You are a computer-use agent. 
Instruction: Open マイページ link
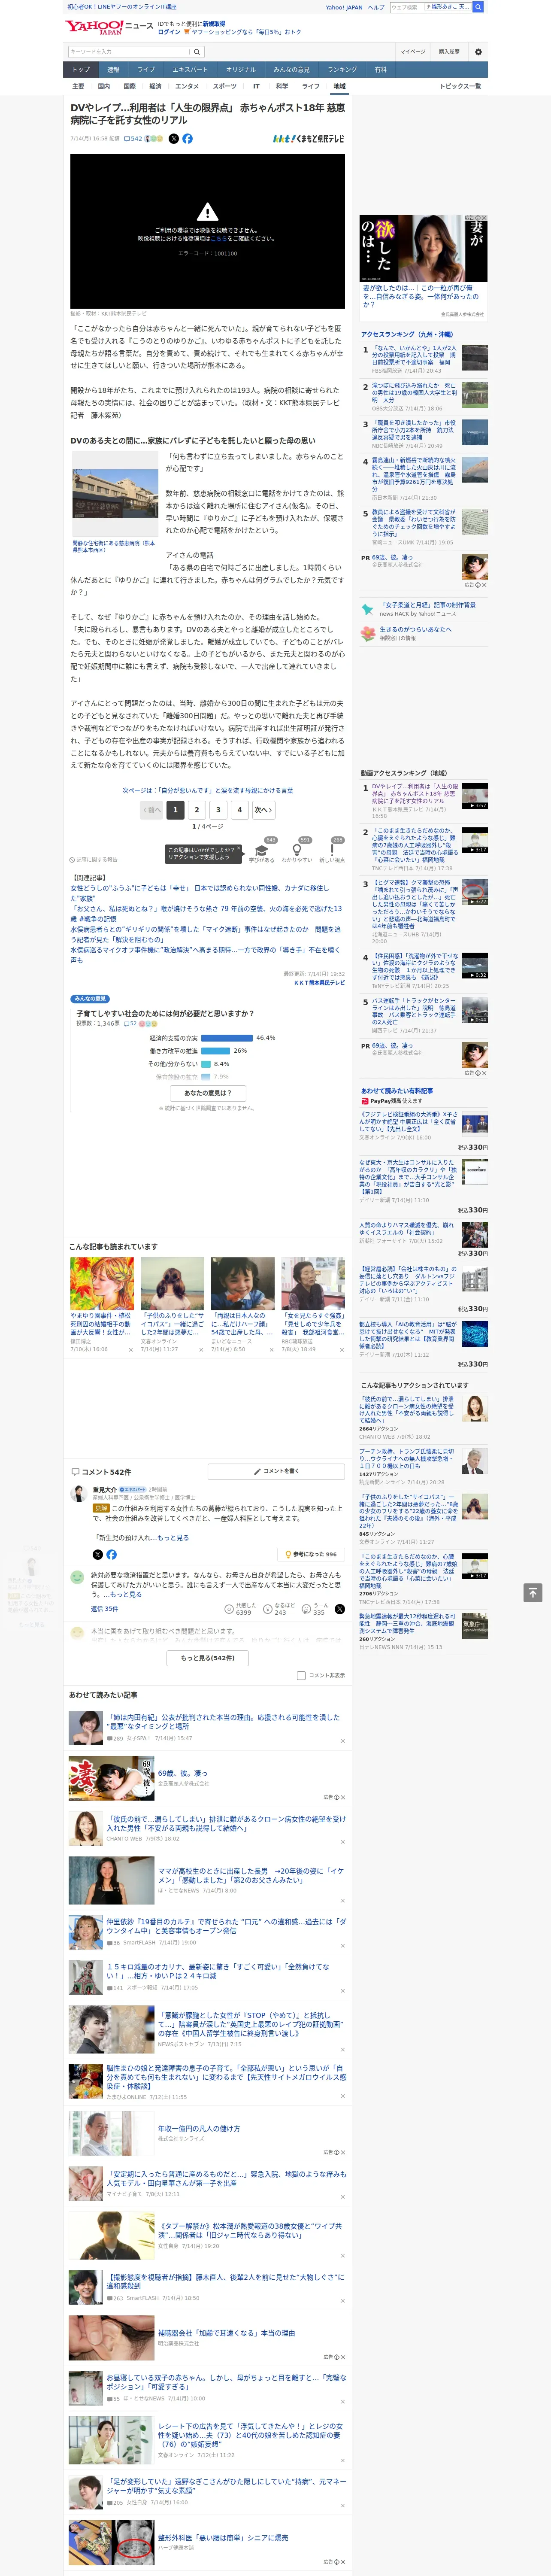coord(413,51)
